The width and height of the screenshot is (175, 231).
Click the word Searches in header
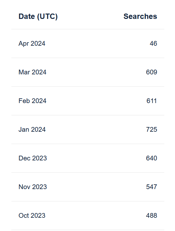[x=140, y=16]
